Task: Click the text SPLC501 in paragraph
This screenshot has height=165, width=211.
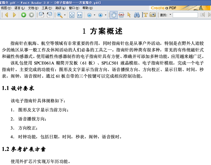Action: pyautogui.click(x=110, y=63)
